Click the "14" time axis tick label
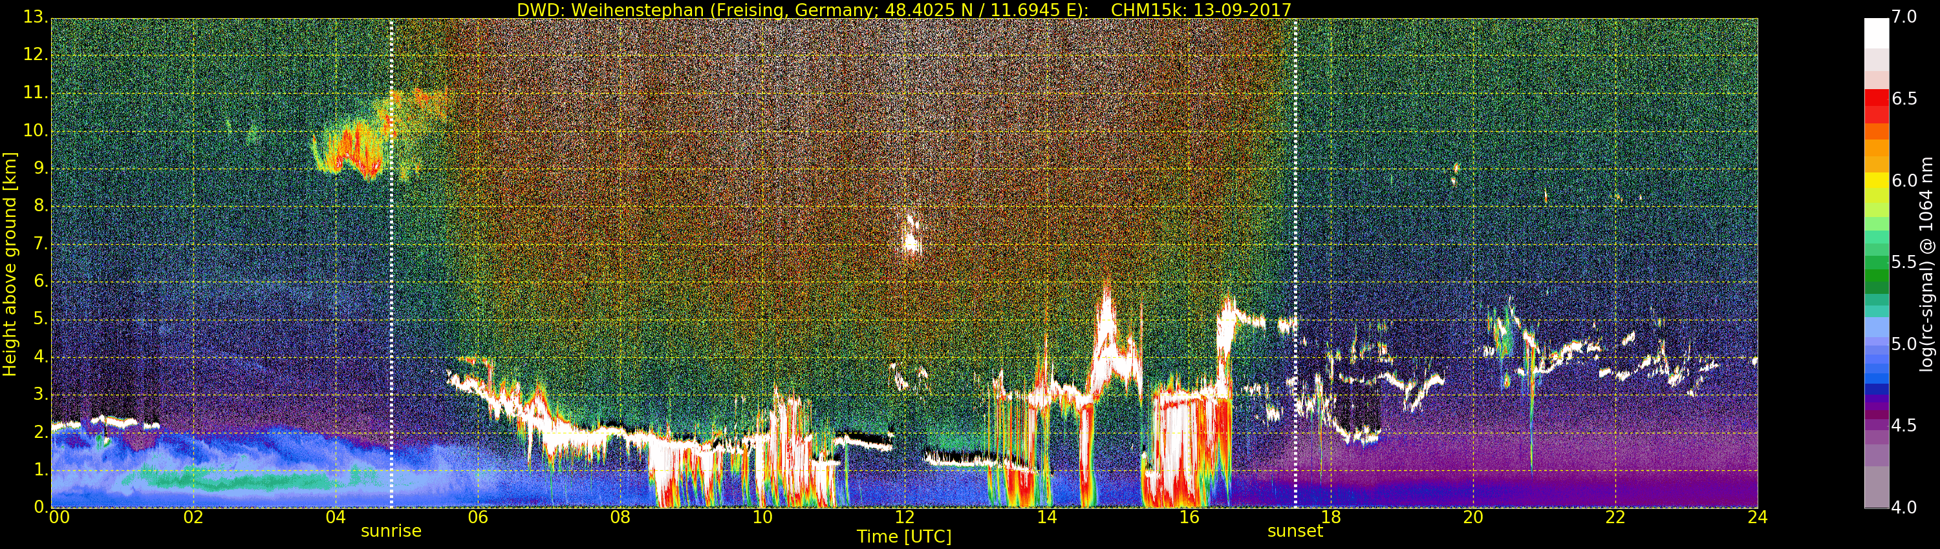This screenshot has width=1940, height=549. (1047, 517)
